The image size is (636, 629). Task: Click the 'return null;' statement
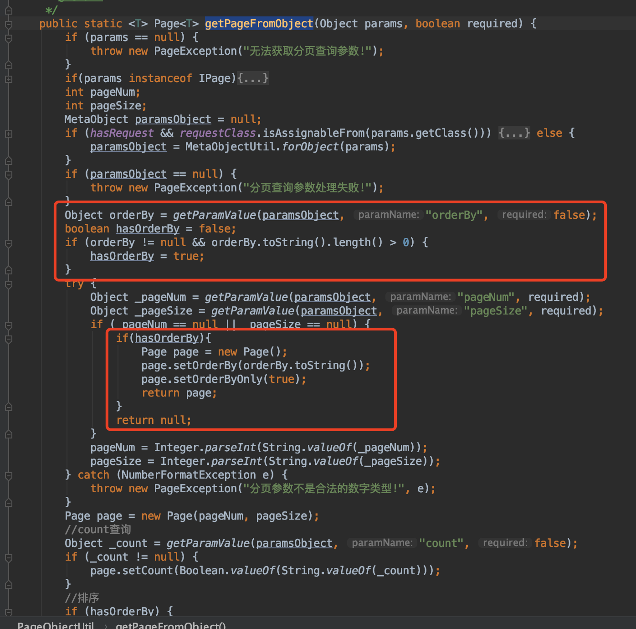pyautogui.click(x=154, y=420)
